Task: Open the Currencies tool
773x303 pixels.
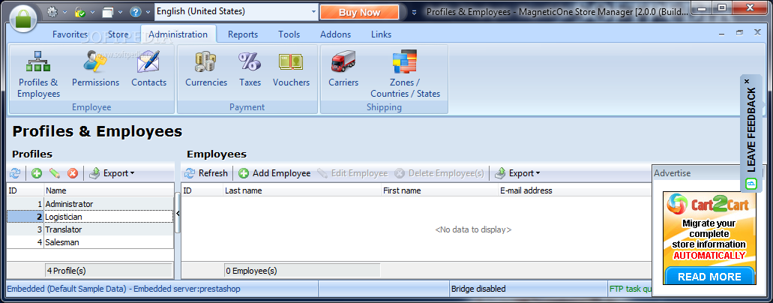Action: pyautogui.click(x=206, y=69)
